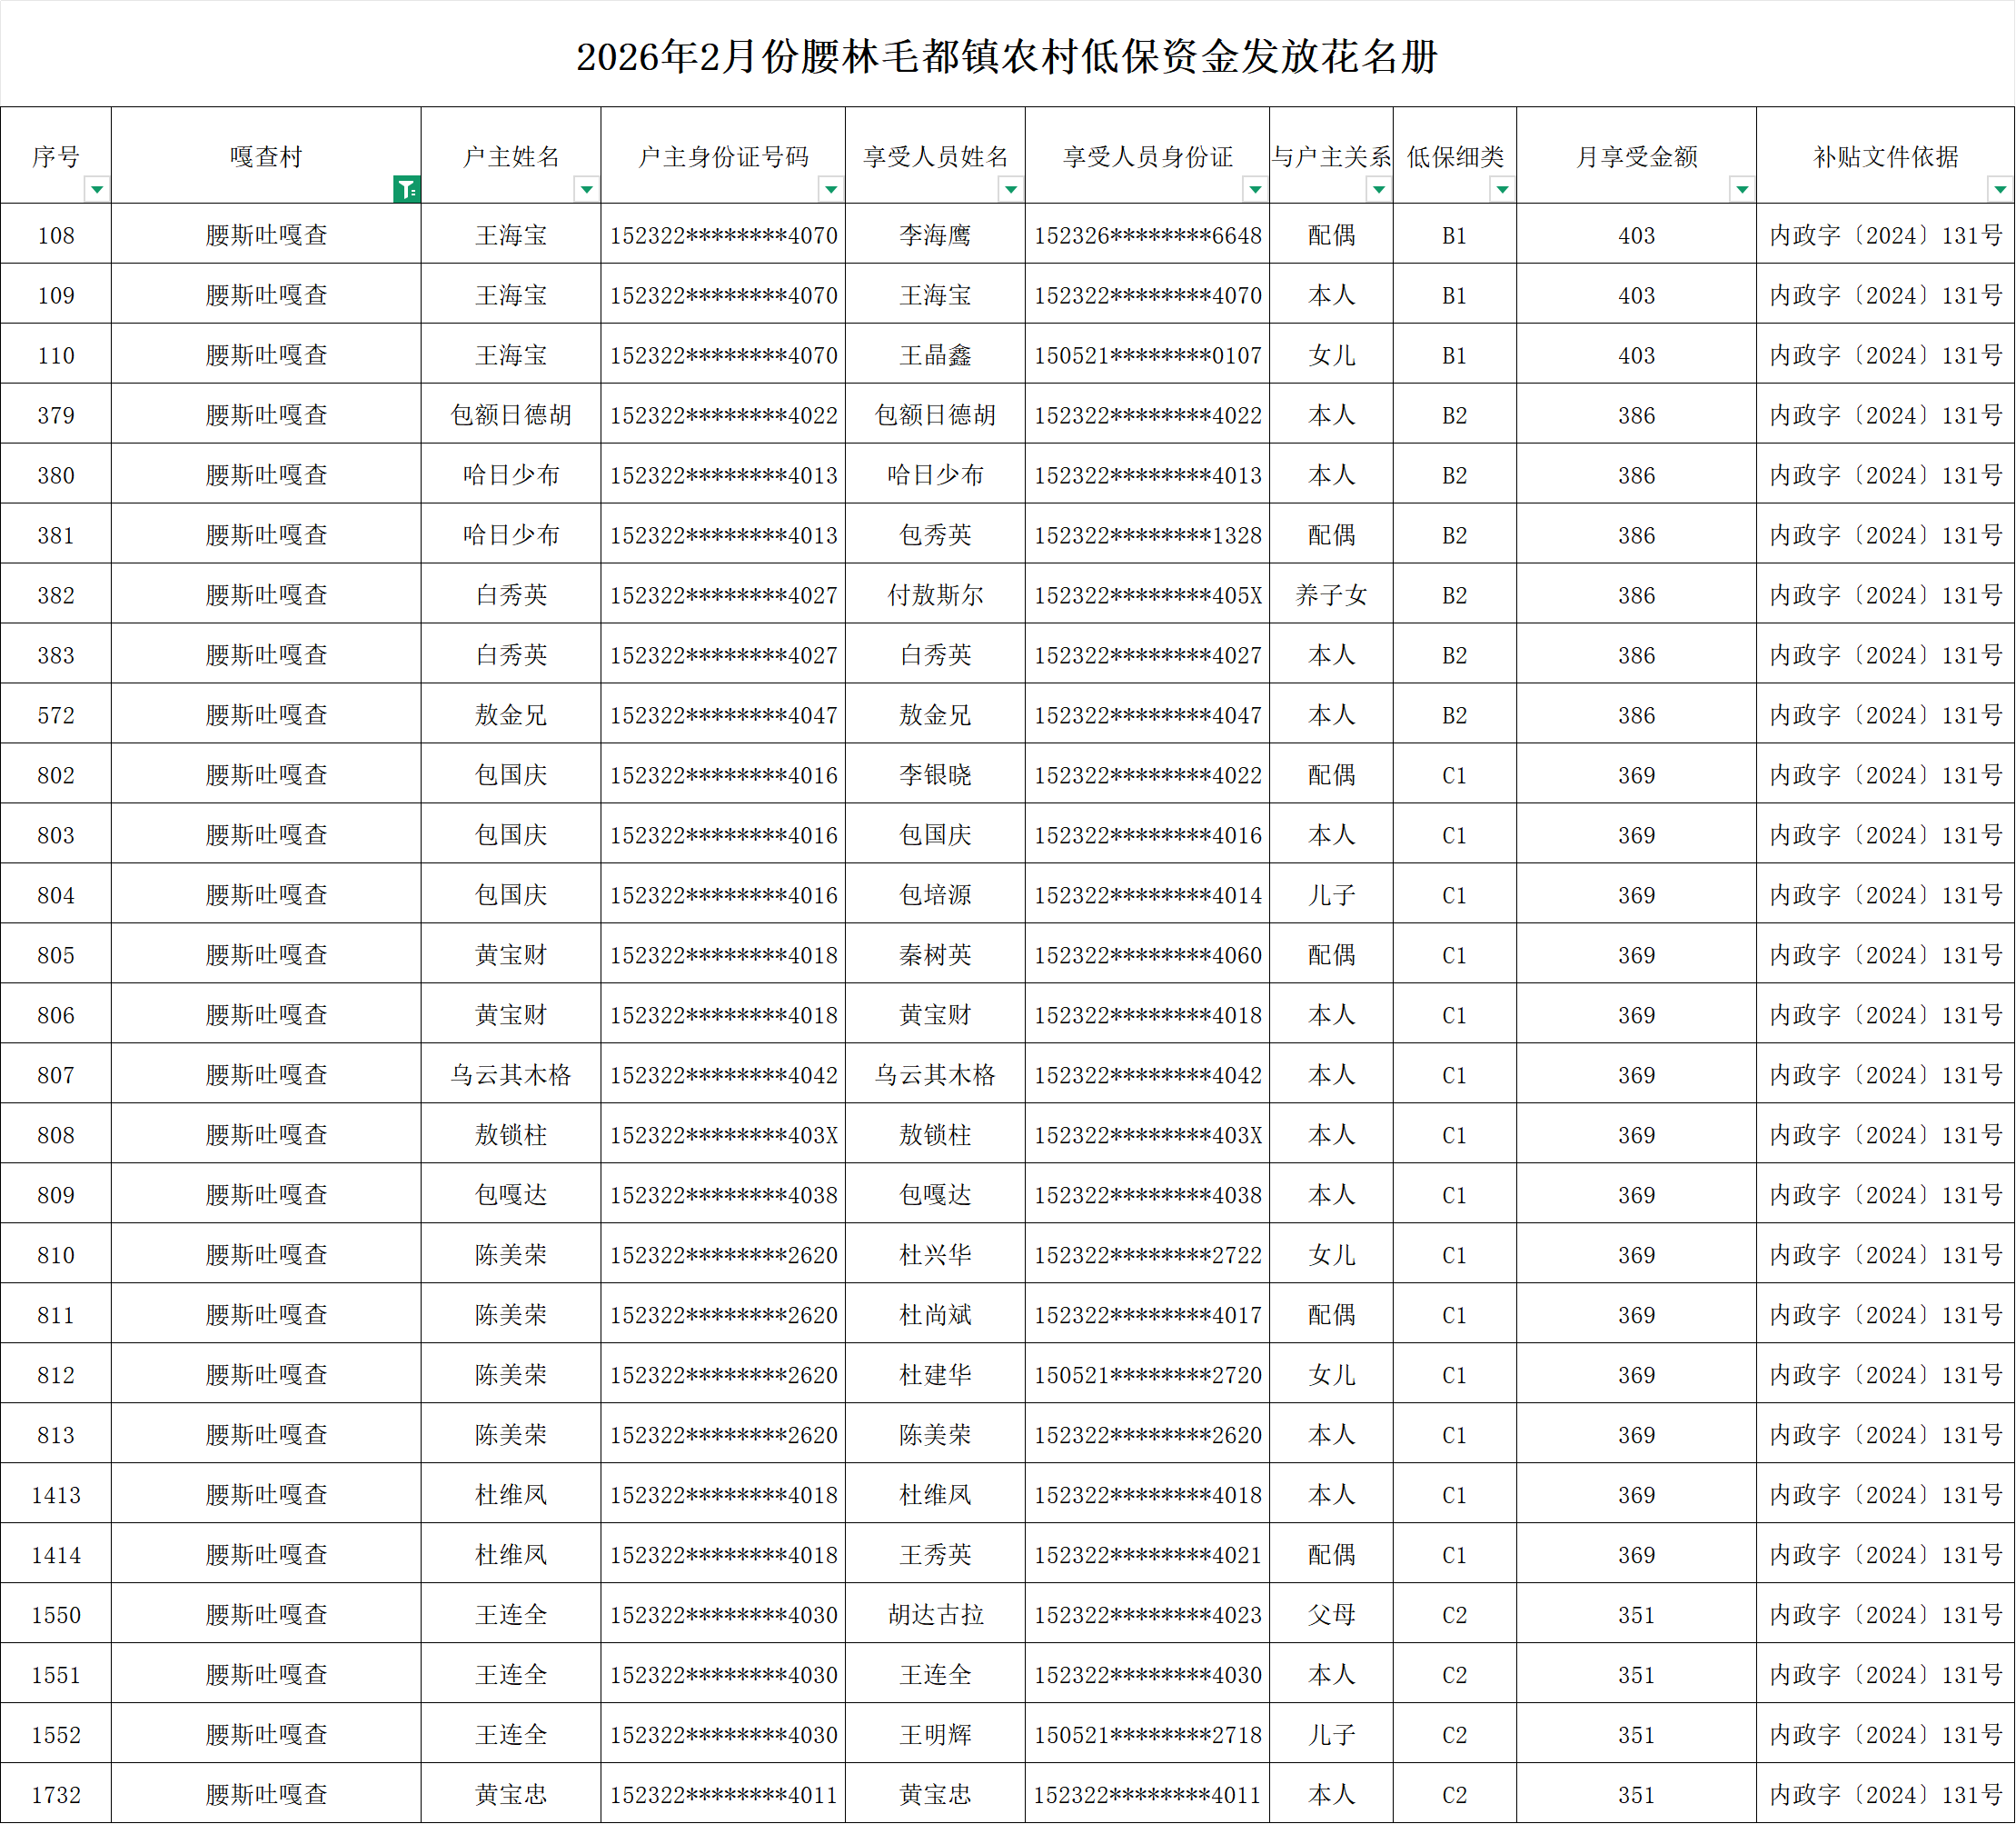Click the 付敖斯尔 beneficiary name cell
The height and width of the screenshot is (1824, 2016).
(935, 595)
